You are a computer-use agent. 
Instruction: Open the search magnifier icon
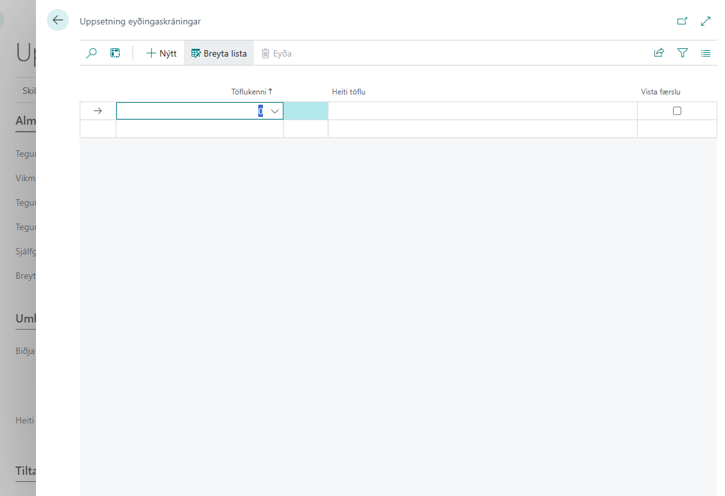(x=91, y=53)
